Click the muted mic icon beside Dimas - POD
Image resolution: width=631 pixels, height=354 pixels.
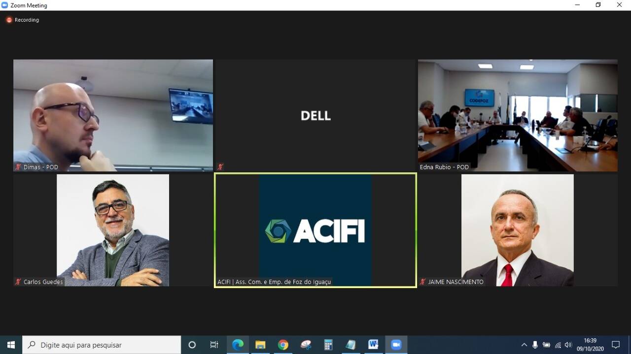pos(18,167)
